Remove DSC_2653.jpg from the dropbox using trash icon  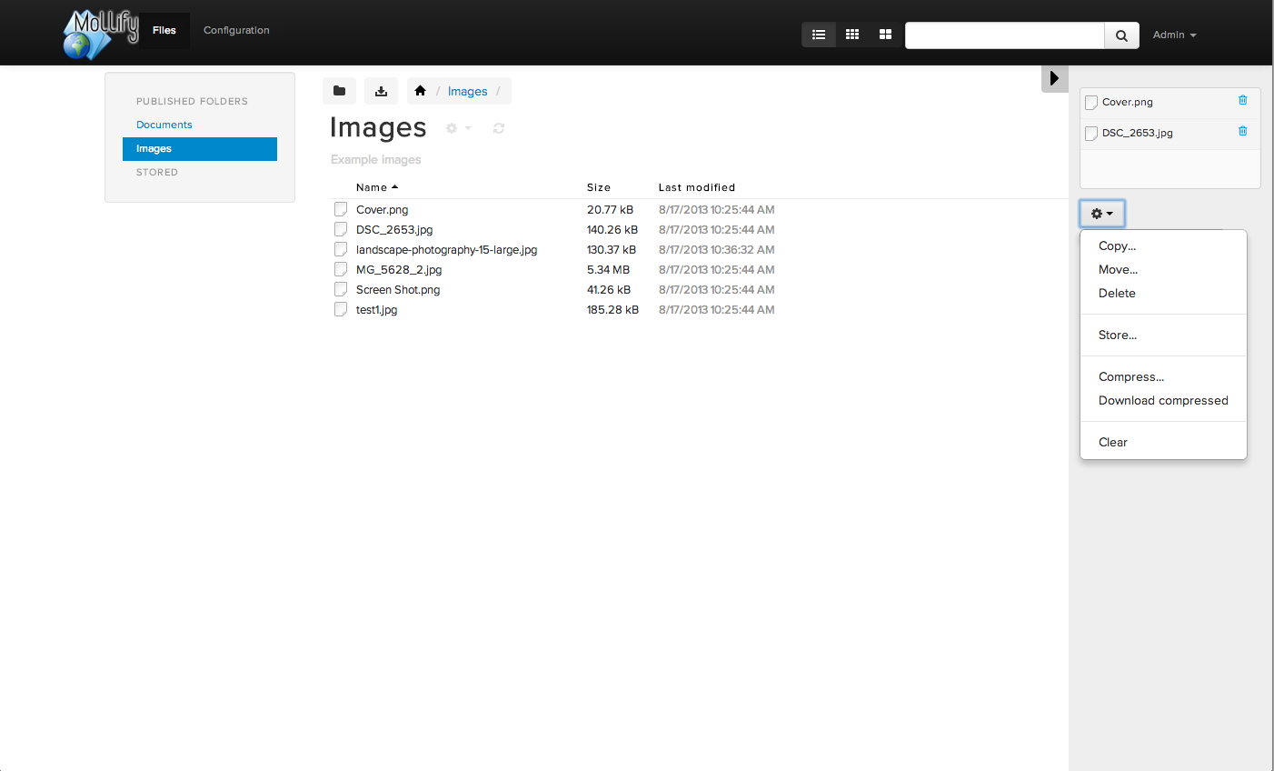coord(1243,131)
